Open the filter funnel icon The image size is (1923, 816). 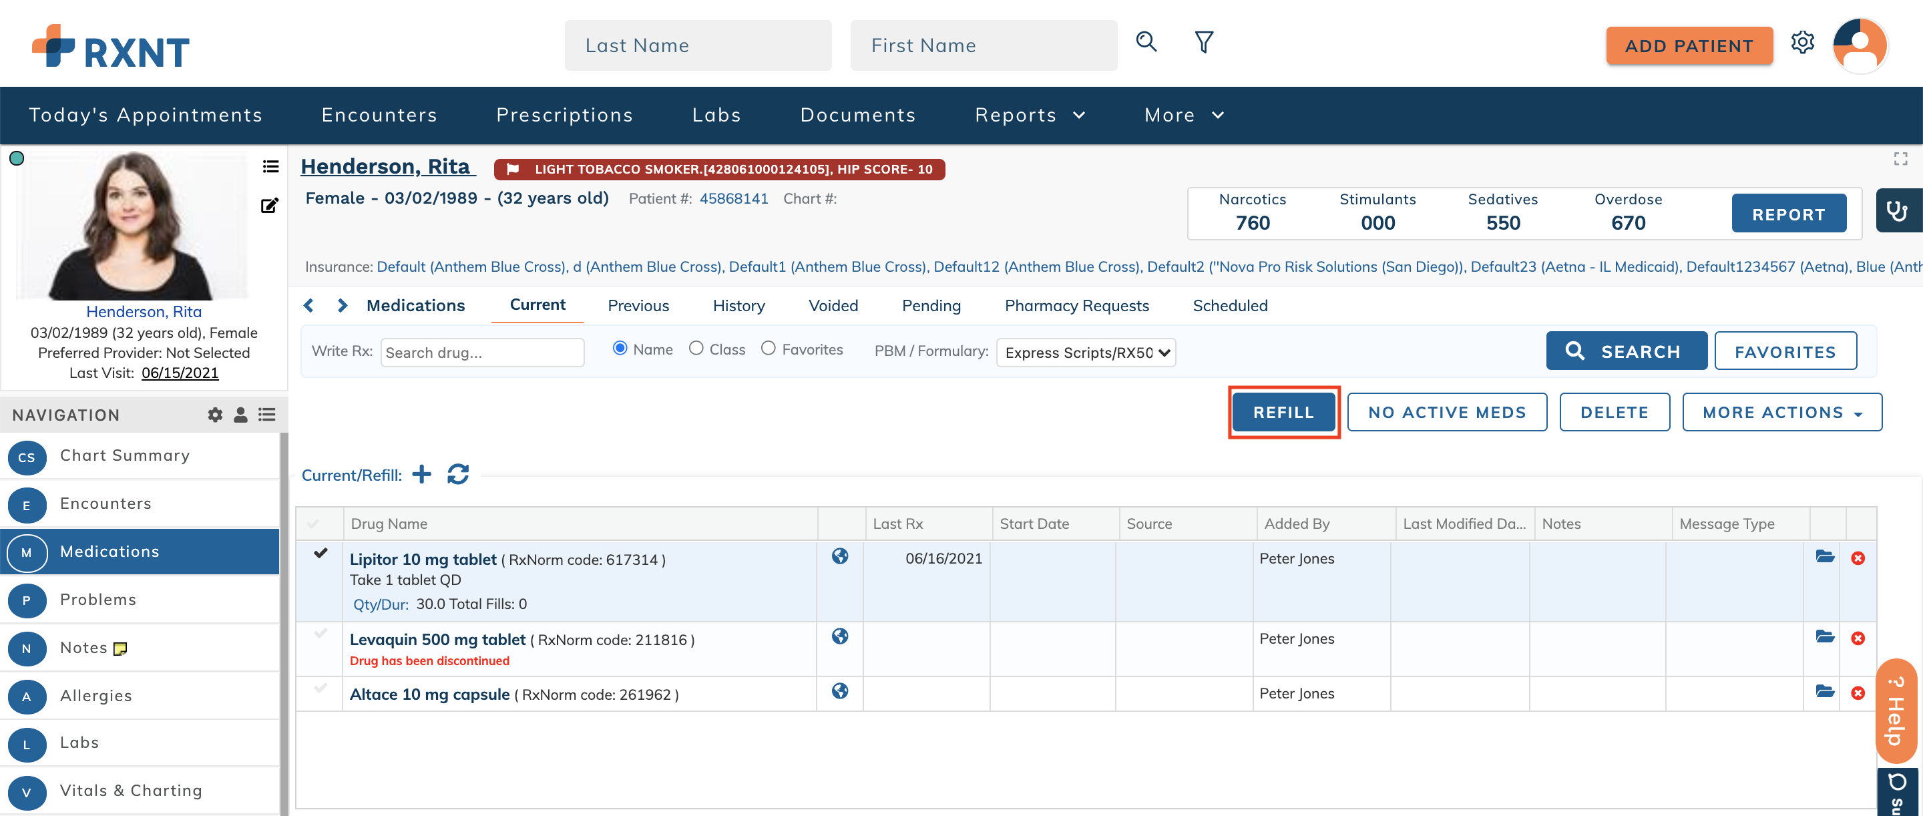click(1203, 42)
